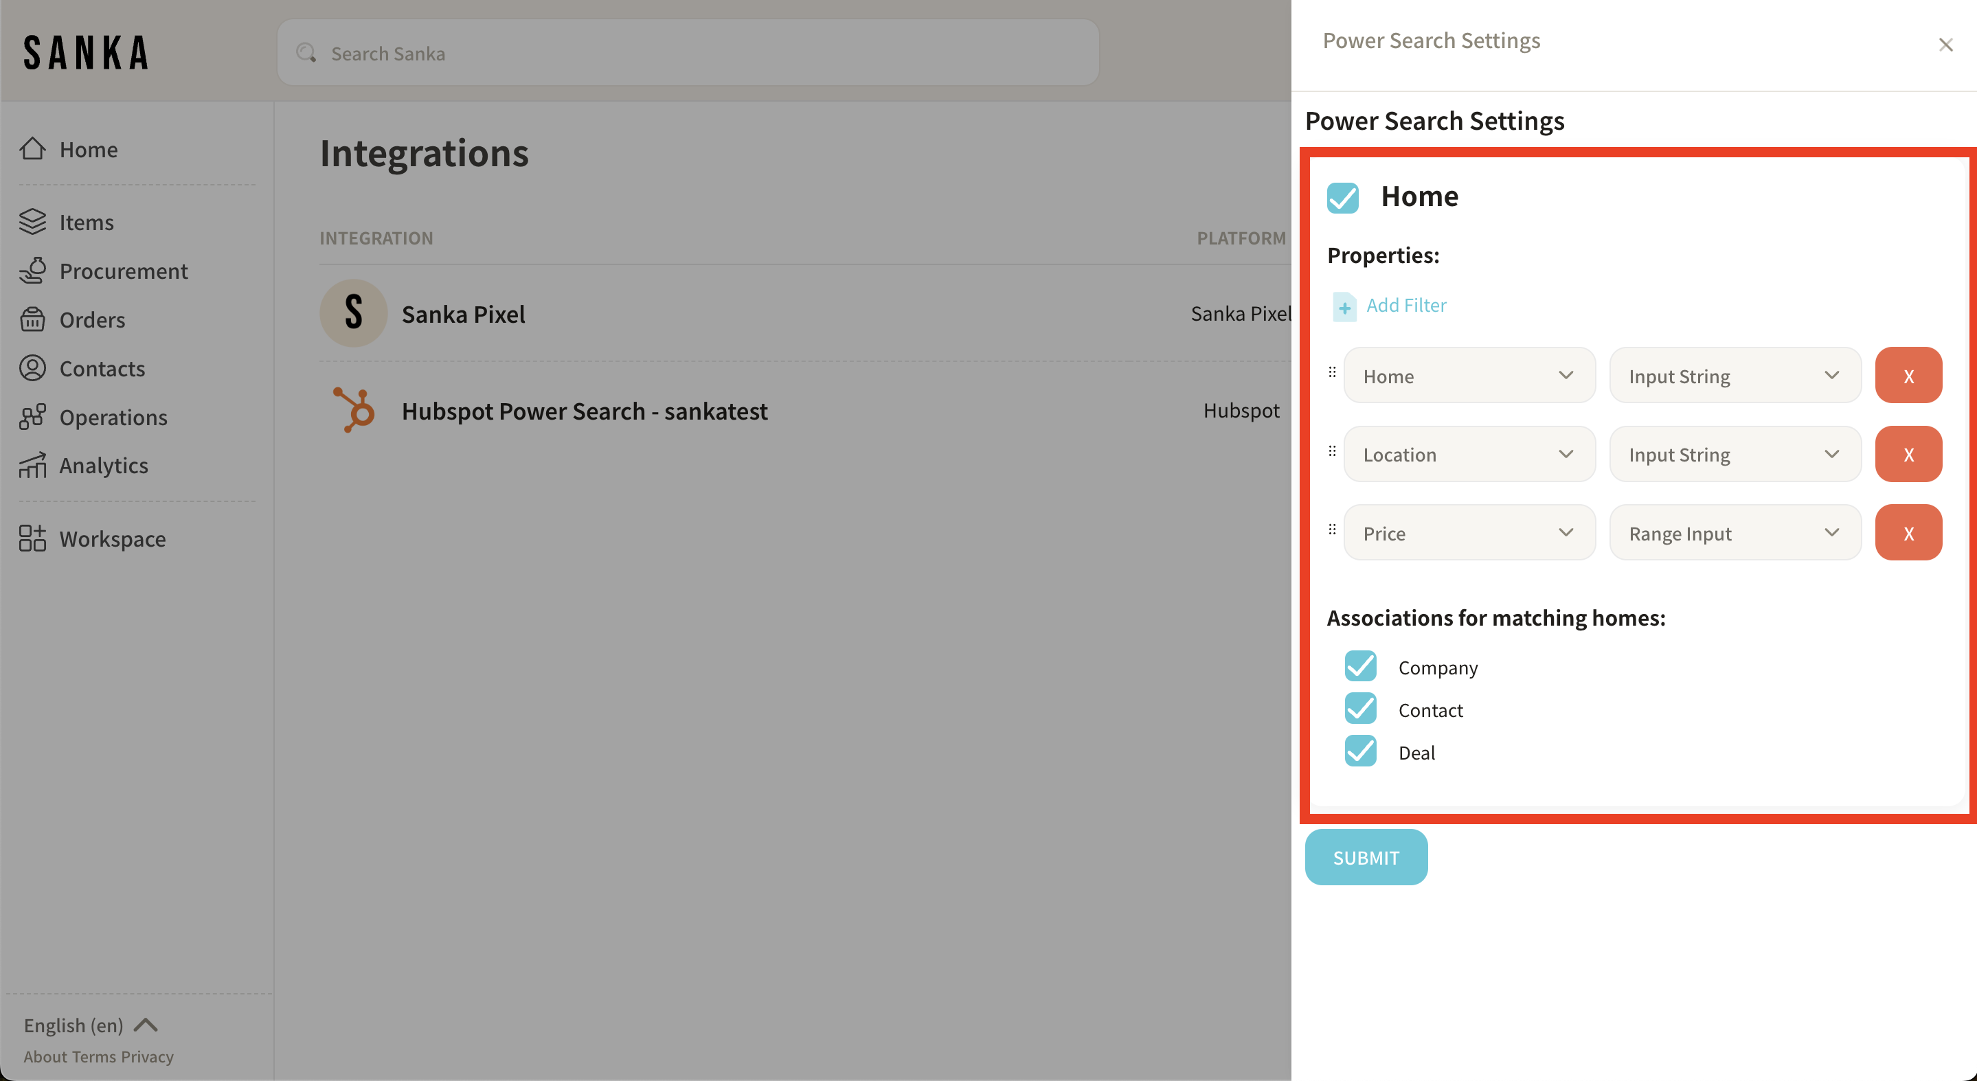
Task: Click the HubSpot logo icon in the integrations list
Action: tap(354, 411)
